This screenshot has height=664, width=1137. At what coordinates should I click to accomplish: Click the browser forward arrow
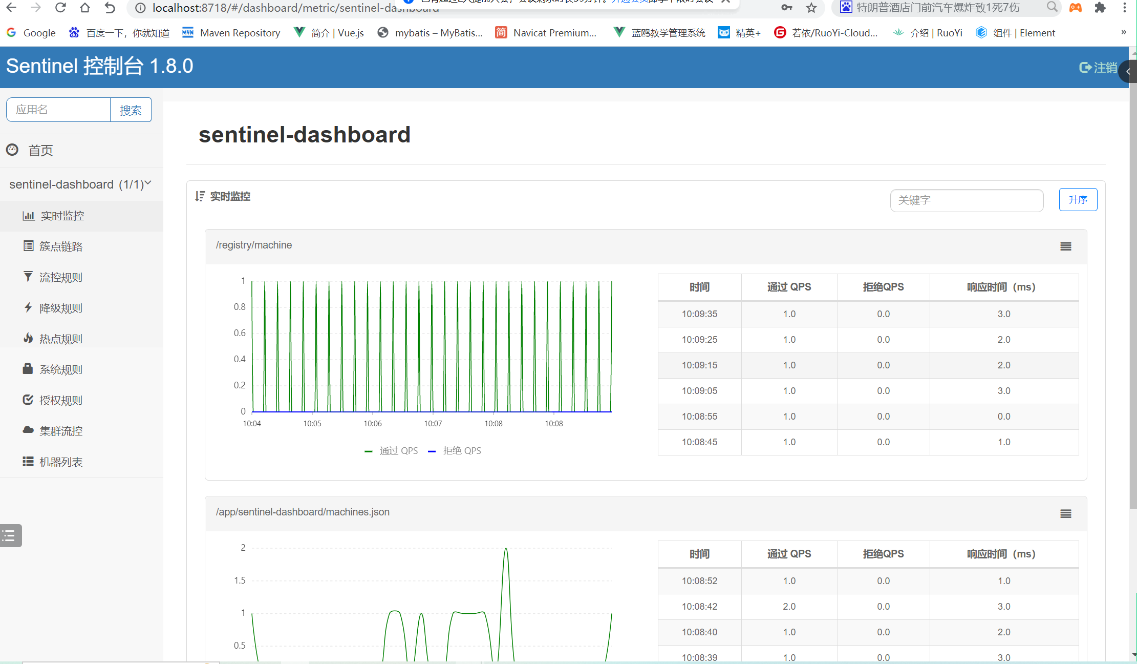[x=36, y=8]
